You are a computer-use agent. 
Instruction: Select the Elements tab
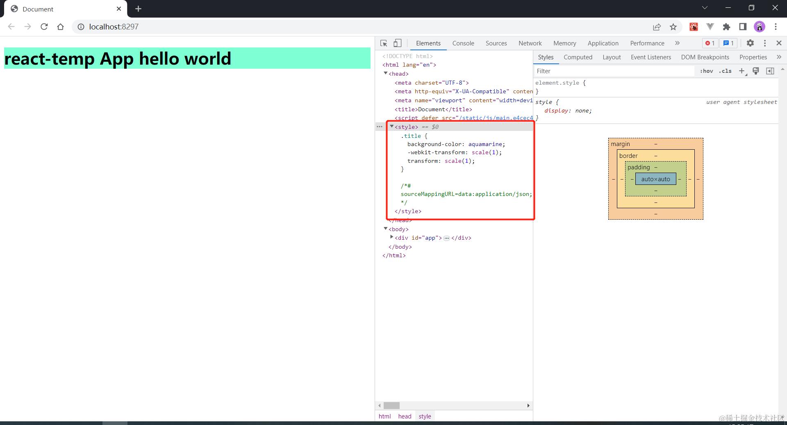(x=428, y=43)
